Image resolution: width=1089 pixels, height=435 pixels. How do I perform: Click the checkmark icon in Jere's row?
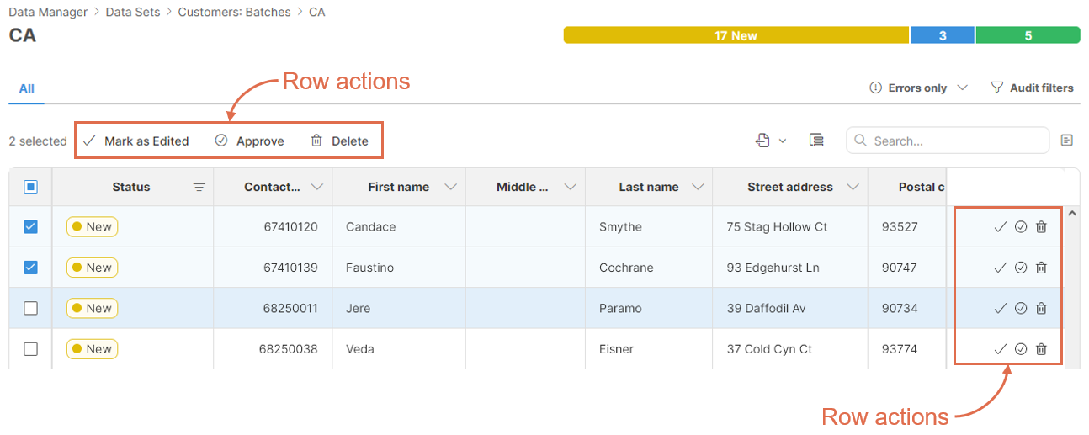[1001, 309]
